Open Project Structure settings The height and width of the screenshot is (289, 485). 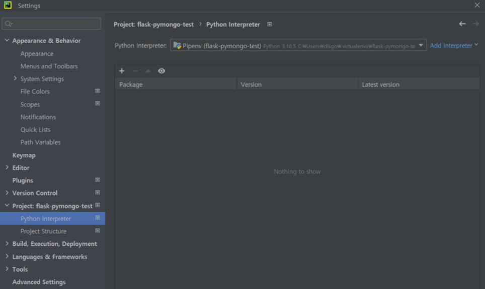(43, 231)
